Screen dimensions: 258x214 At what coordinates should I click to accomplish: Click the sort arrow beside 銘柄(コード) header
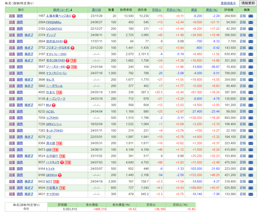click(71, 10)
